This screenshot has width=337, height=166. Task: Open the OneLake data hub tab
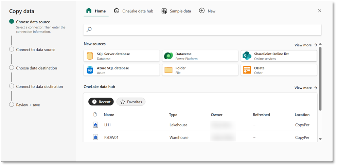(x=134, y=11)
